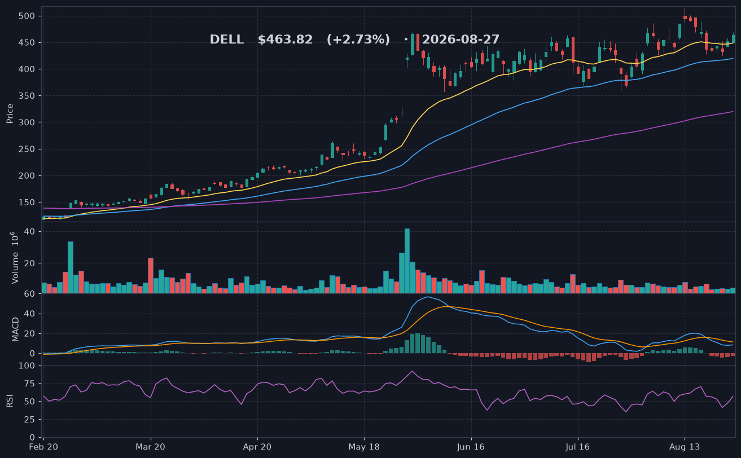Select the 250 price axis tick
Viewport: 741px width, 458px height.
28,149
